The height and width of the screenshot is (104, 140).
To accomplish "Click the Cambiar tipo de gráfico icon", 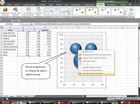I will pyautogui.click(x=5, y=11).
